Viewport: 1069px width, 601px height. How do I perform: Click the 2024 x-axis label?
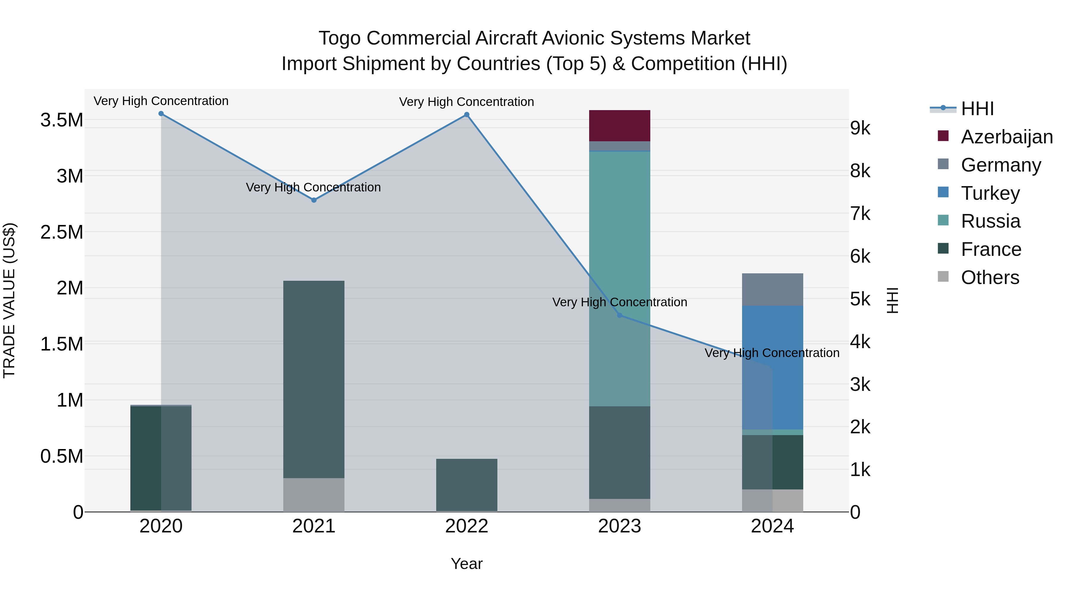(x=772, y=526)
